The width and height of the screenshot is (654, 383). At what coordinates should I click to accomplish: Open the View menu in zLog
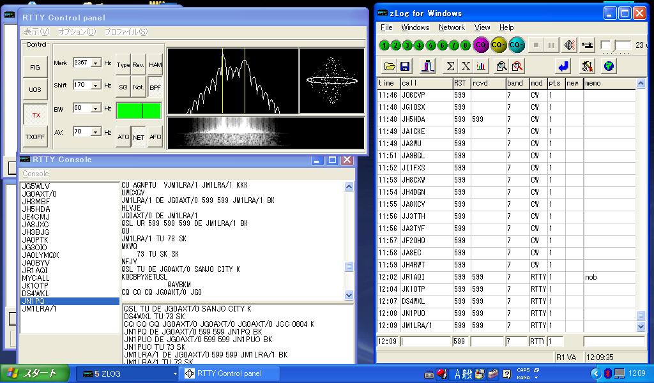482,27
